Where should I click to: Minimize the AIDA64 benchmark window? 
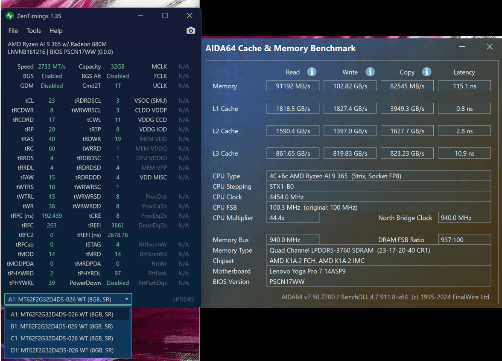tap(462, 47)
